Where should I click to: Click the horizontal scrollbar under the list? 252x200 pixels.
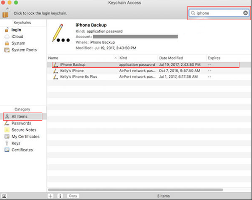pos(136,190)
